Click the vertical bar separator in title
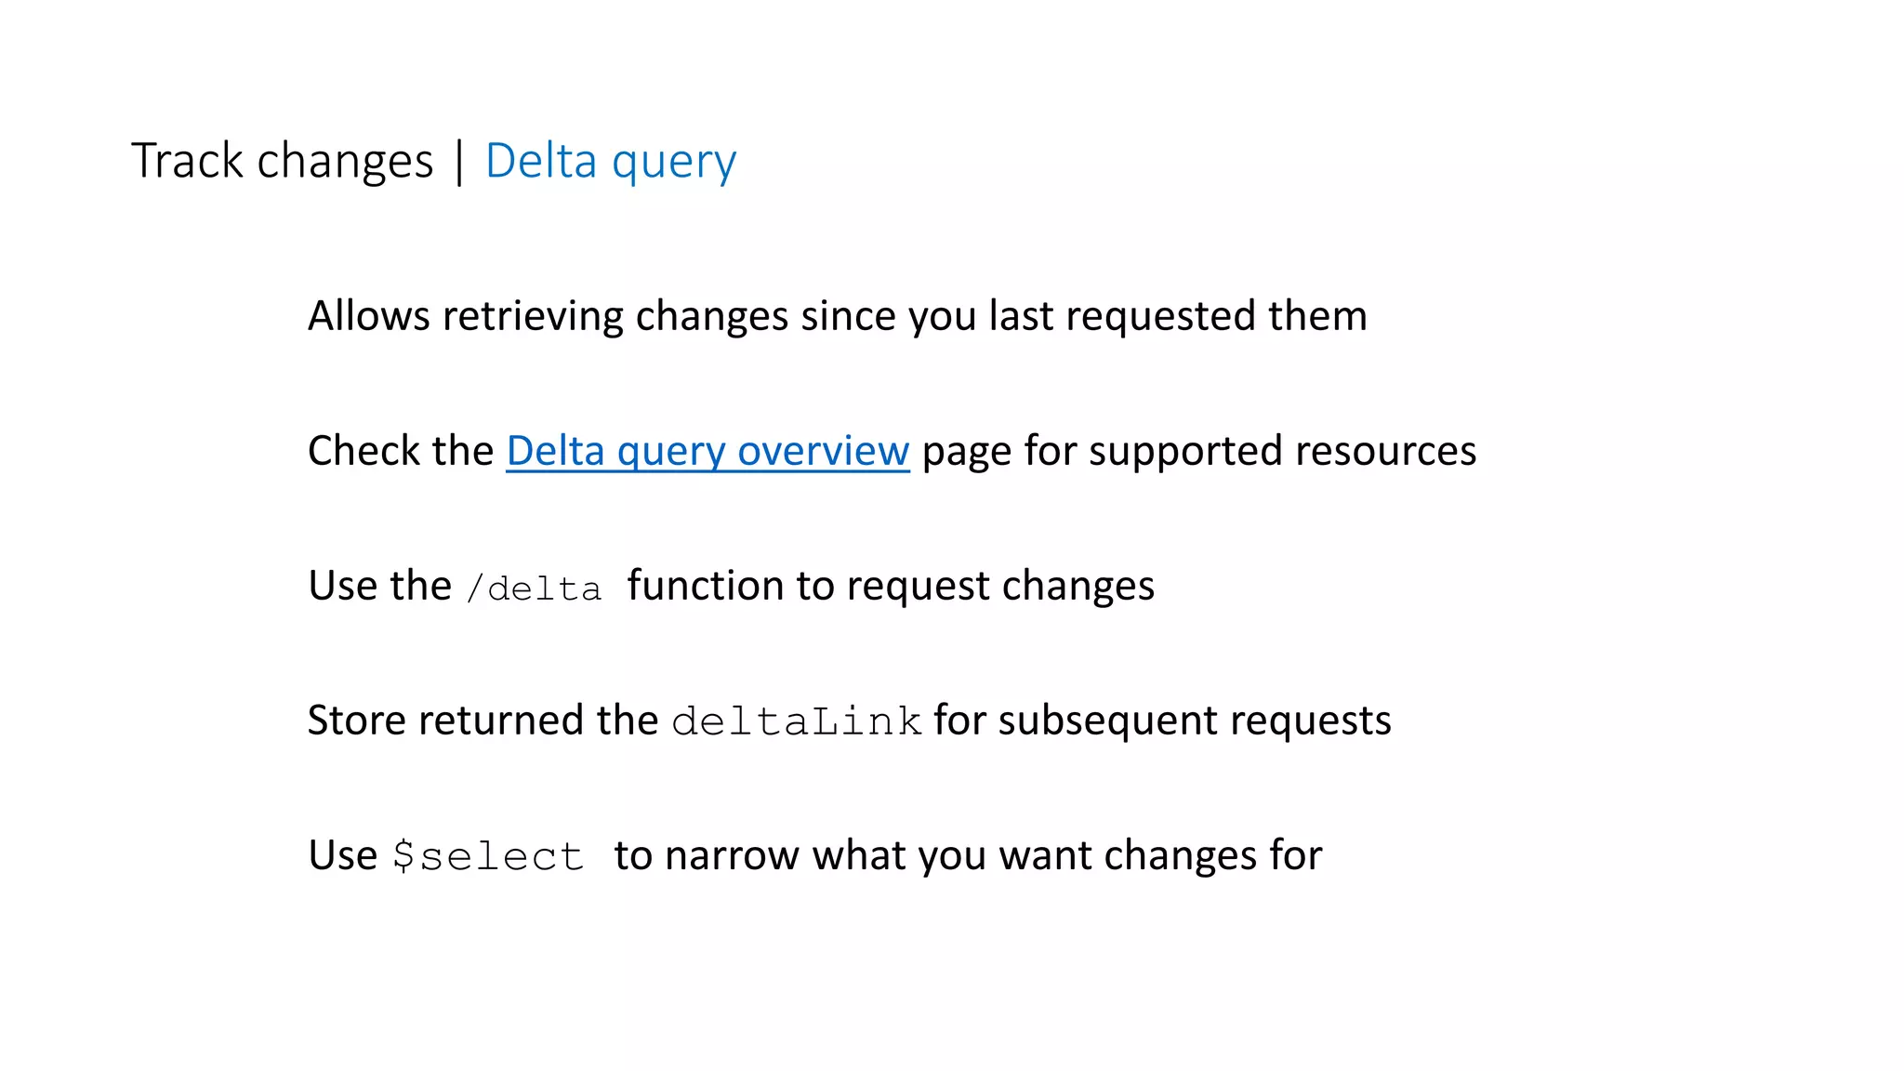 pyautogui.click(x=459, y=162)
